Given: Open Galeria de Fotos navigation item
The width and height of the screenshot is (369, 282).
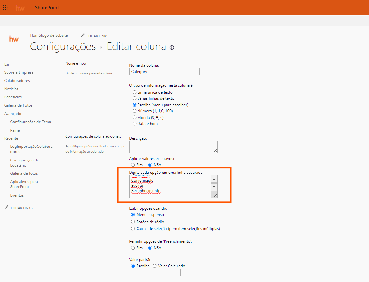Looking at the screenshot, I should (18, 105).
